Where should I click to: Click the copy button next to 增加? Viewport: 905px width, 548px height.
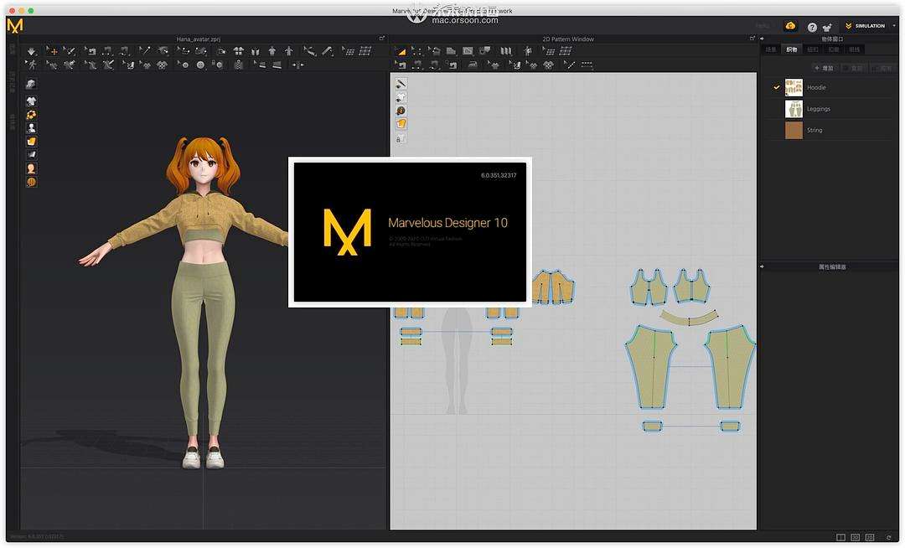click(854, 68)
